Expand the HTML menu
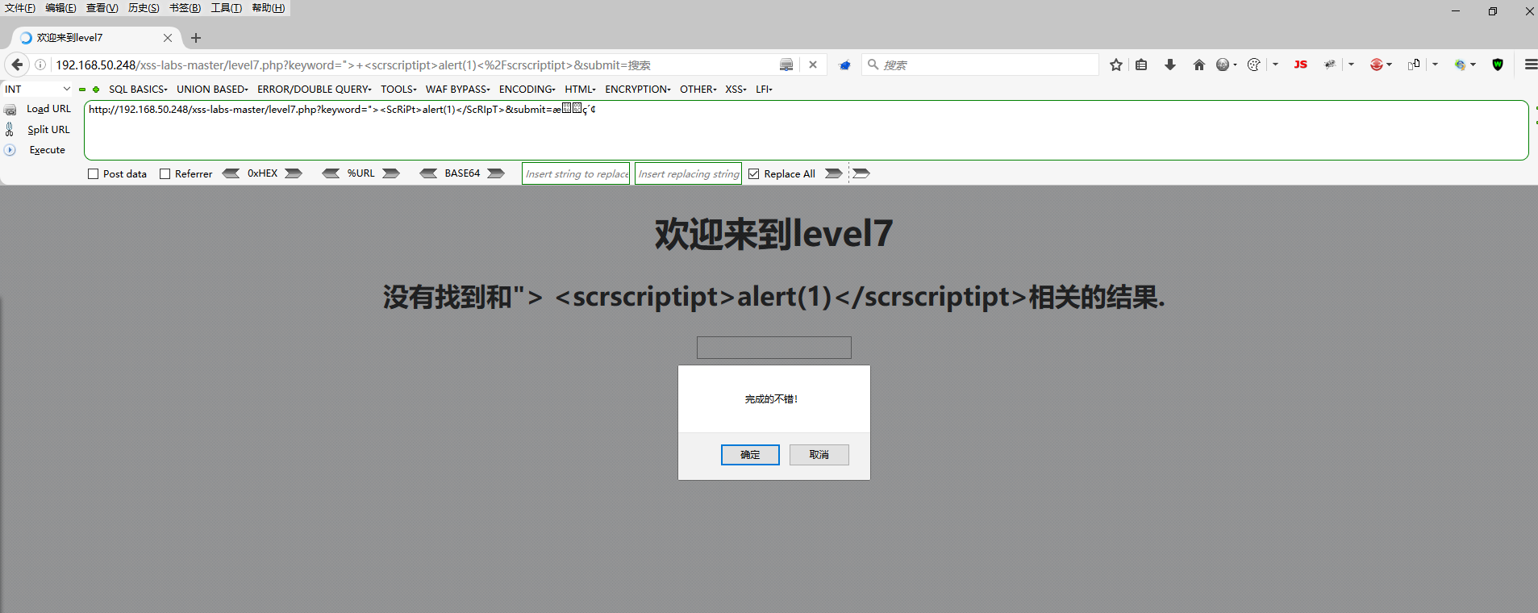 point(581,90)
